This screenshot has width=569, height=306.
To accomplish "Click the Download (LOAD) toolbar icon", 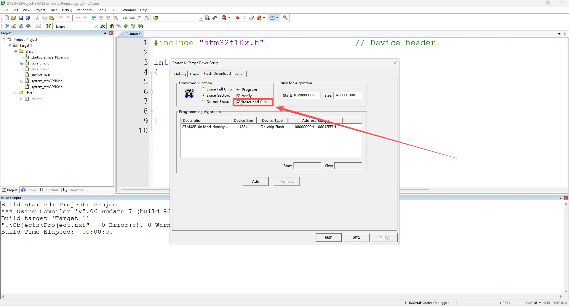I will click(x=48, y=26).
